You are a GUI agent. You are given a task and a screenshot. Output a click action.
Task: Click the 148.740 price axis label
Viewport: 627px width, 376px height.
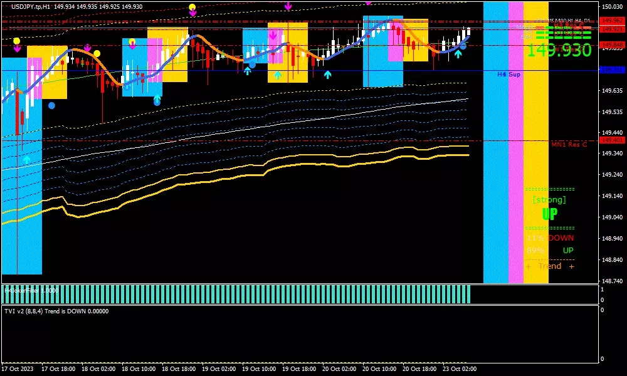[x=612, y=281]
